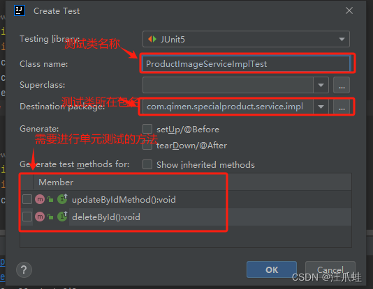Enable the setUp/@Before checkbox
Screen dimensions: 373x289
pyautogui.click(x=147, y=130)
